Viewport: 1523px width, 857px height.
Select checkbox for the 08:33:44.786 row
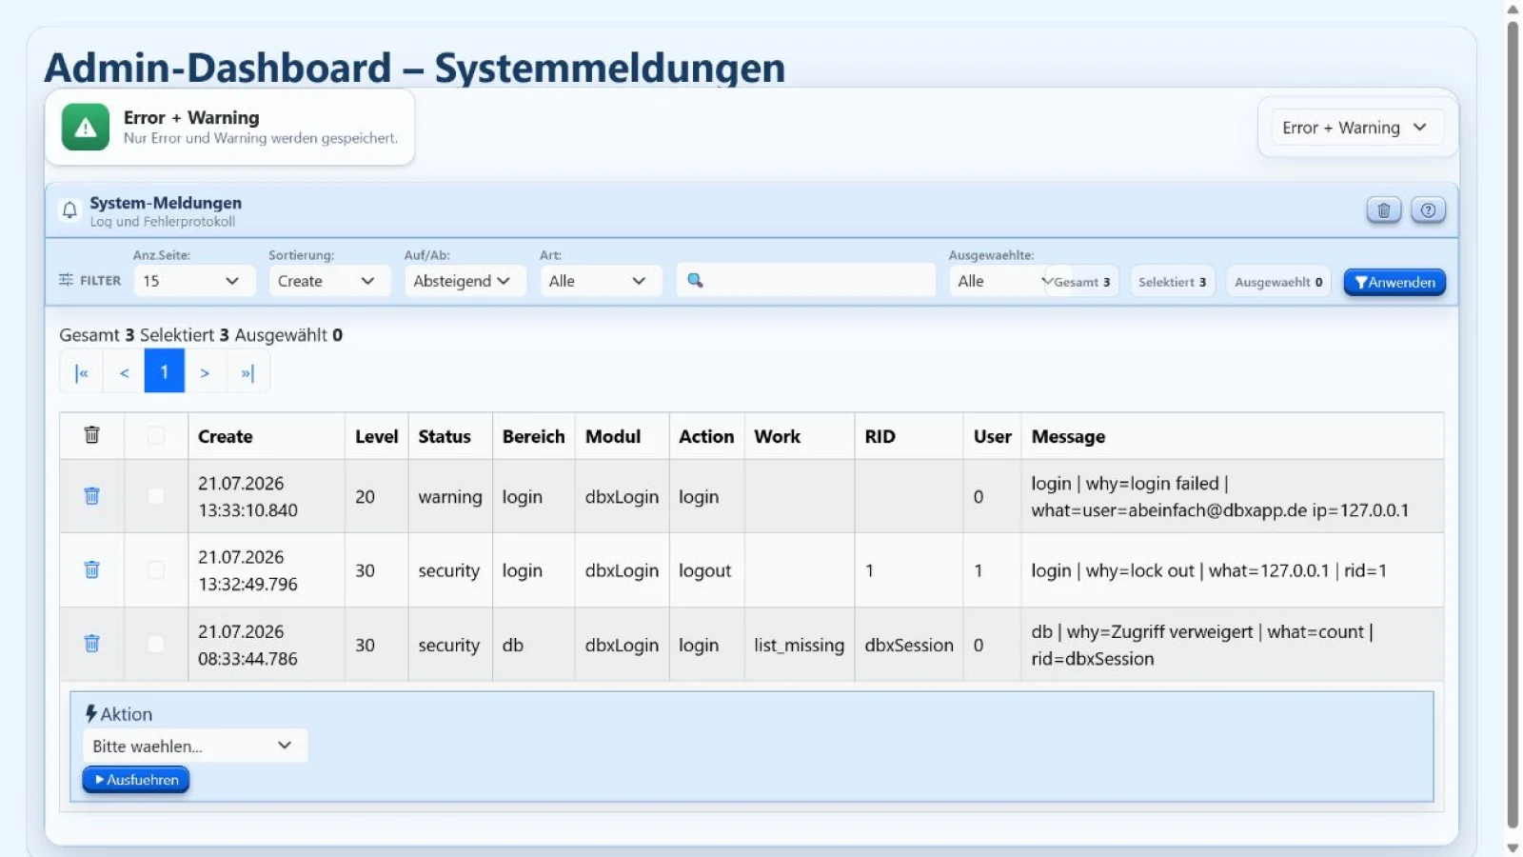156,644
